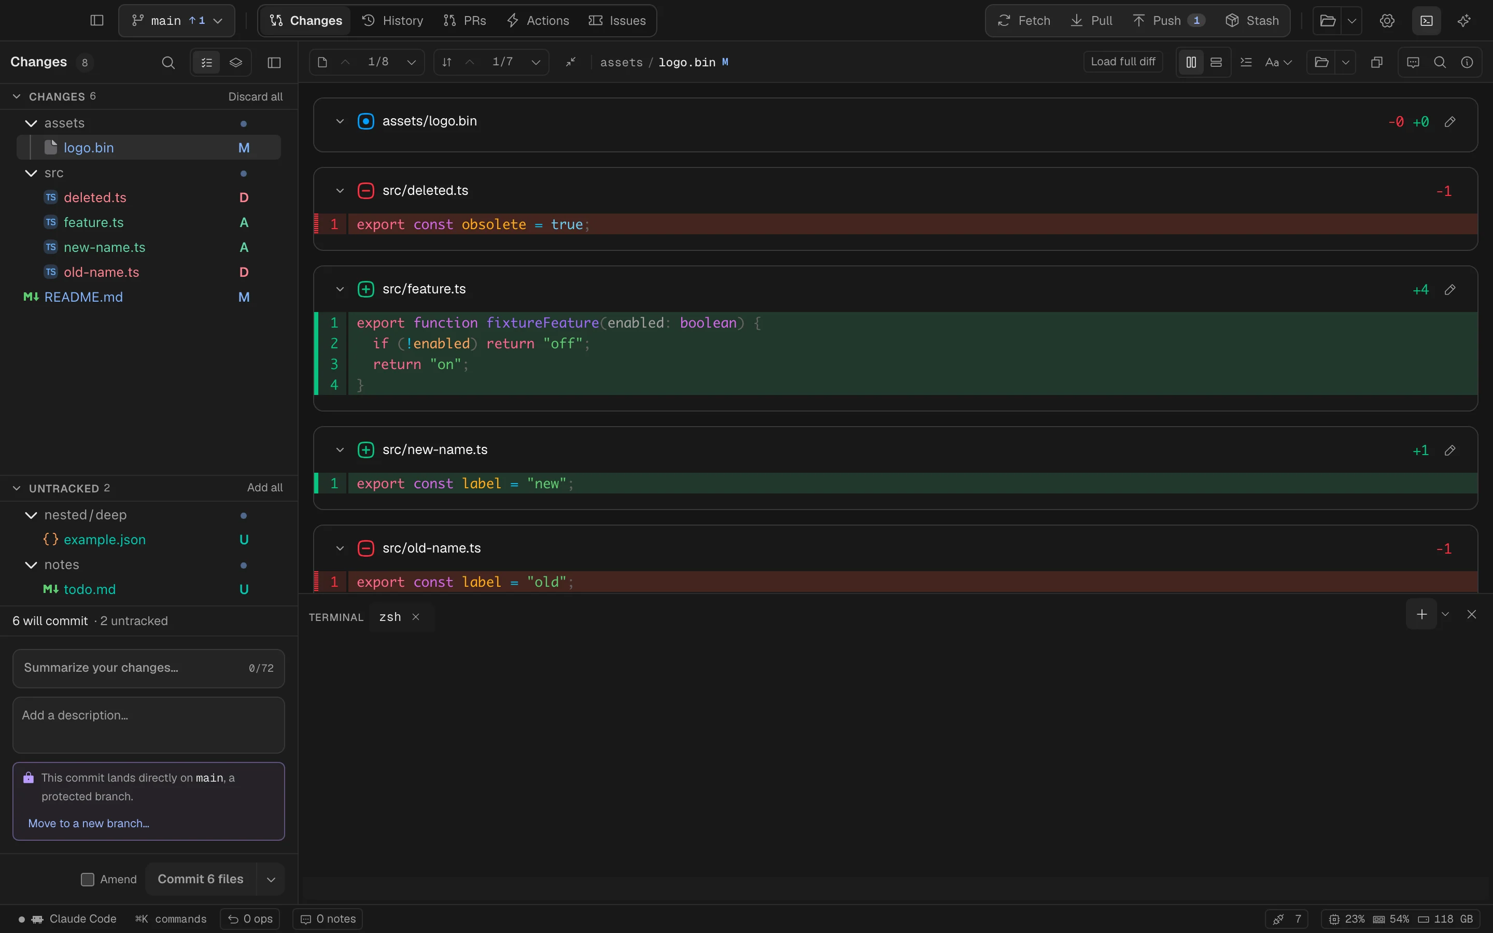Switch to unified diff view

click(x=1216, y=62)
